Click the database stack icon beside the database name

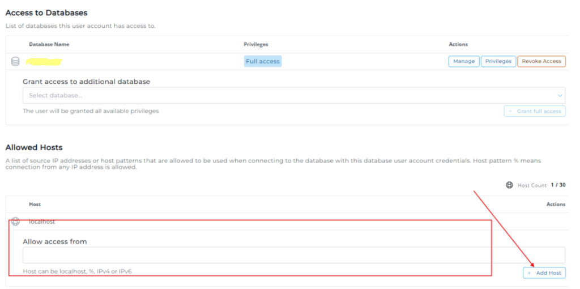coord(15,61)
